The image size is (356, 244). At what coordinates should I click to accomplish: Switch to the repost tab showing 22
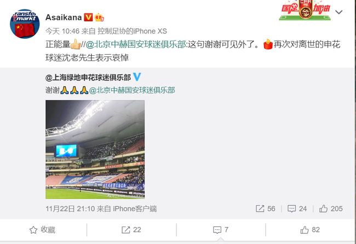(131, 230)
